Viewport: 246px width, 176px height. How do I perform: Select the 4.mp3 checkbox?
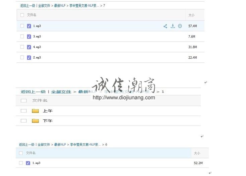[22, 47]
